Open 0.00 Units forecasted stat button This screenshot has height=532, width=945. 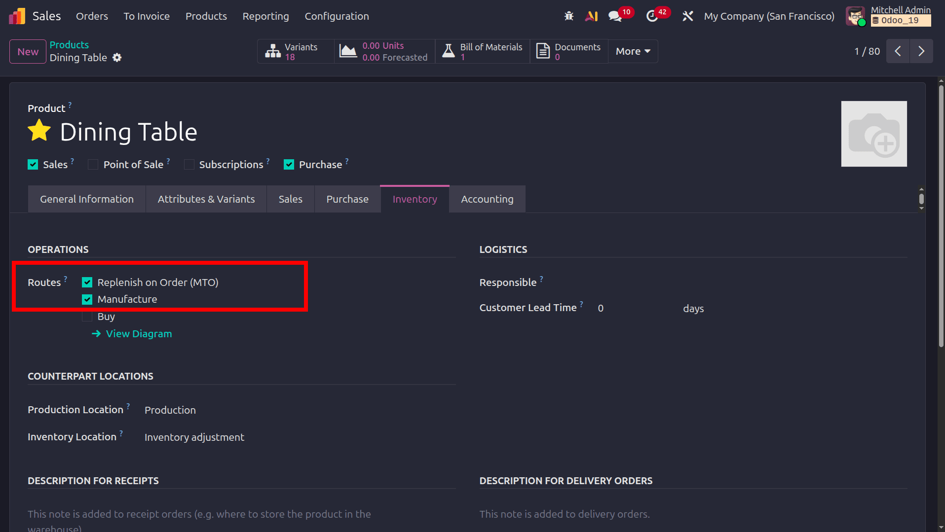pyautogui.click(x=385, y=51)
